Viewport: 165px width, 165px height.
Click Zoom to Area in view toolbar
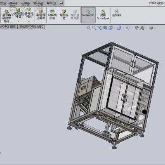(x=94, y=28)
